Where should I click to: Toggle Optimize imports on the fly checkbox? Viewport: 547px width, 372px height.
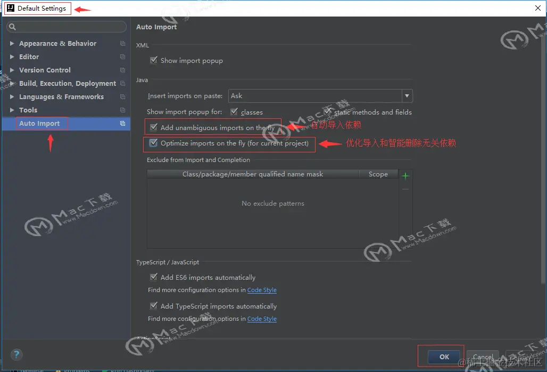[153, 143]
